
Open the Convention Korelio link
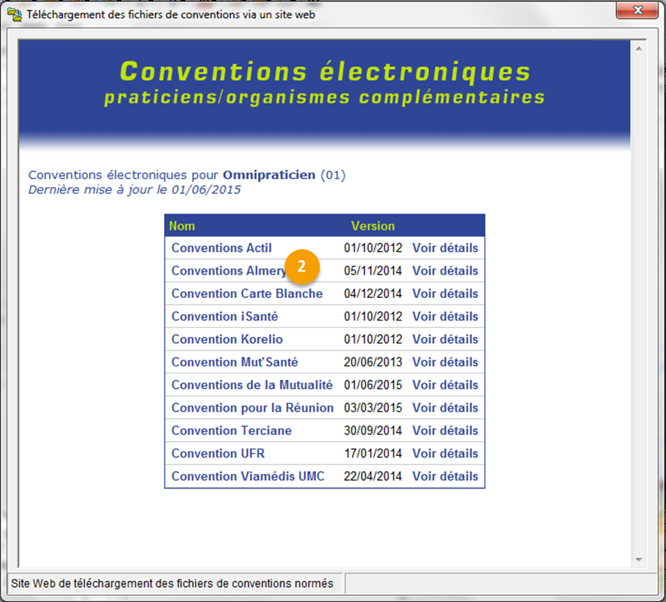pos(227,339)
